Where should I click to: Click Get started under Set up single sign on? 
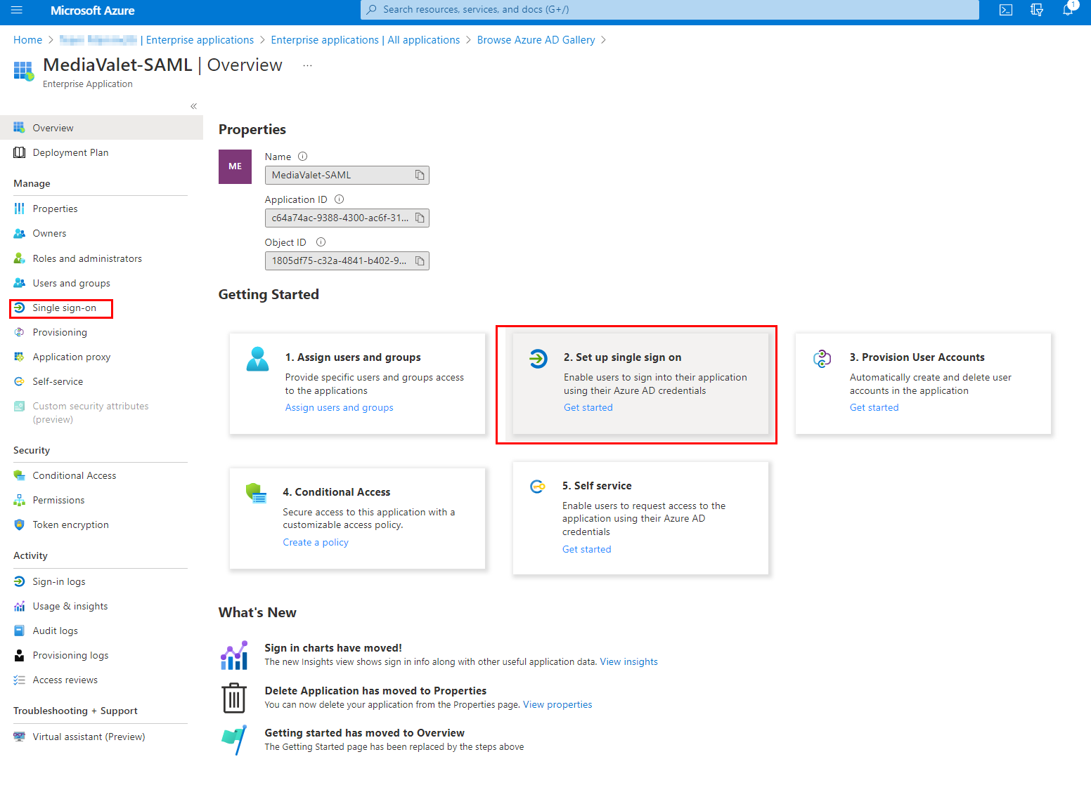click(588, 407)
